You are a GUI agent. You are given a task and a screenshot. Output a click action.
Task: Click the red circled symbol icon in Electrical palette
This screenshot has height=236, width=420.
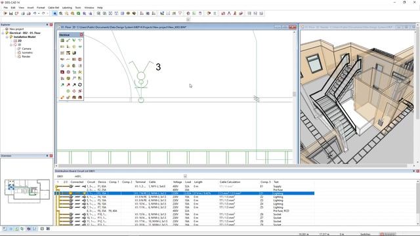(80, 60)
